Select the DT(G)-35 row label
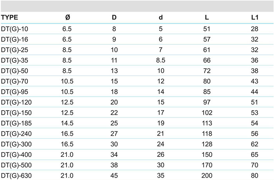Screen dimensions: 274x180 coord(14,60)
